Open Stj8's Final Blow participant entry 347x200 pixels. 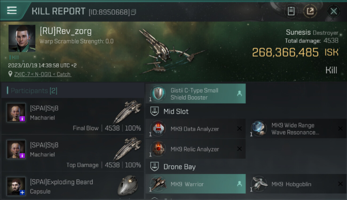(x=72, y=116)
